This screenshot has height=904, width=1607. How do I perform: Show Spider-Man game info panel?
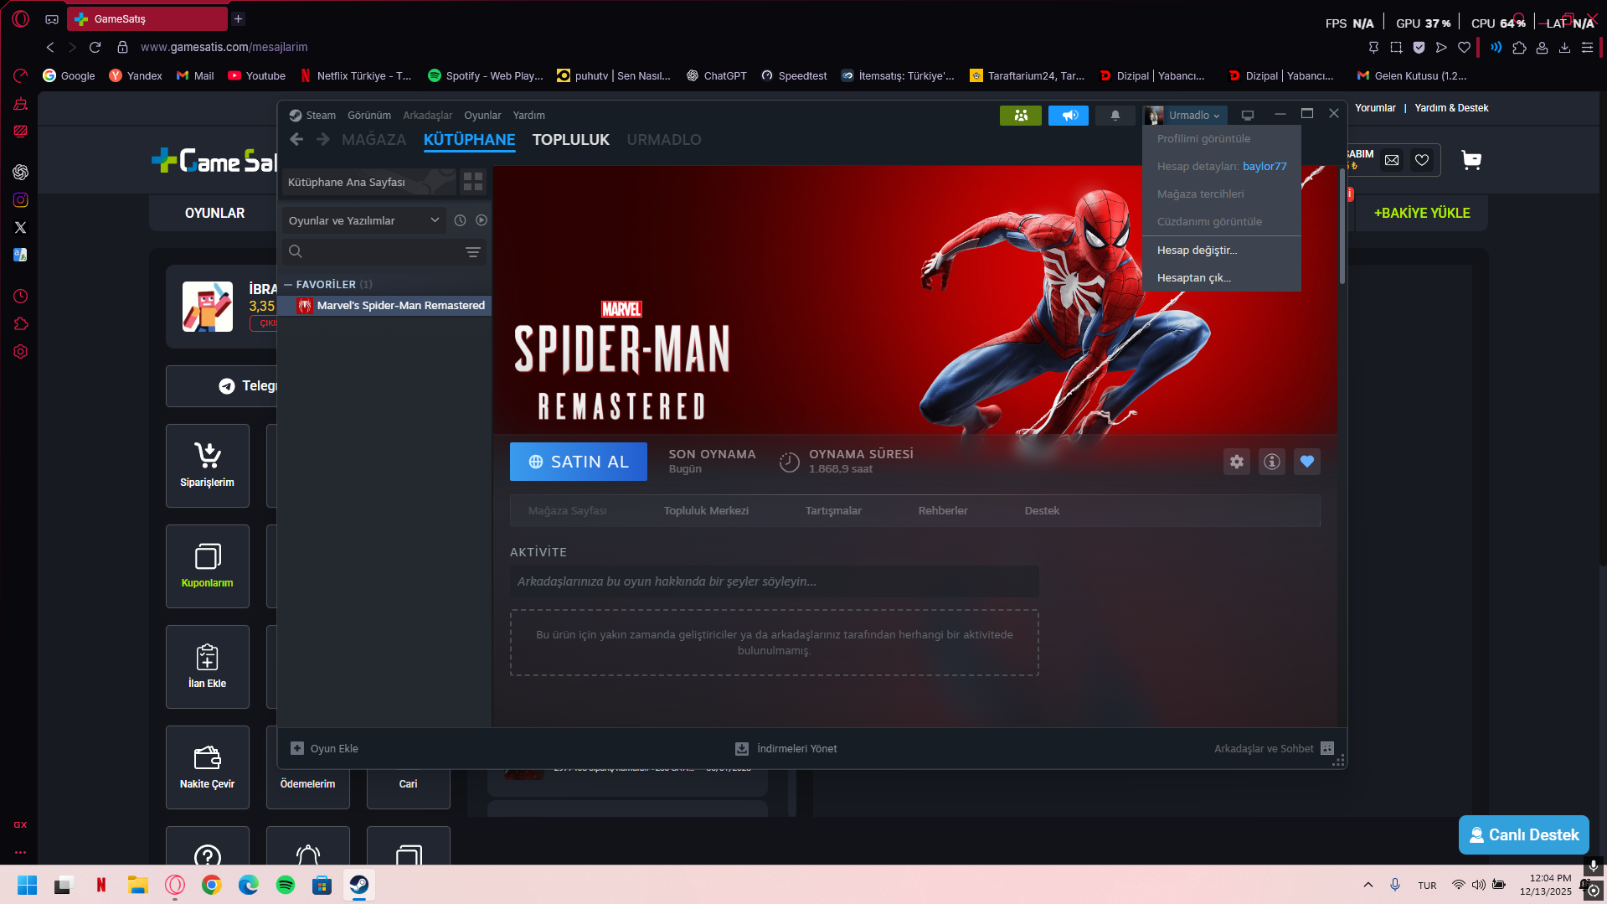(x=1272, y=462)
